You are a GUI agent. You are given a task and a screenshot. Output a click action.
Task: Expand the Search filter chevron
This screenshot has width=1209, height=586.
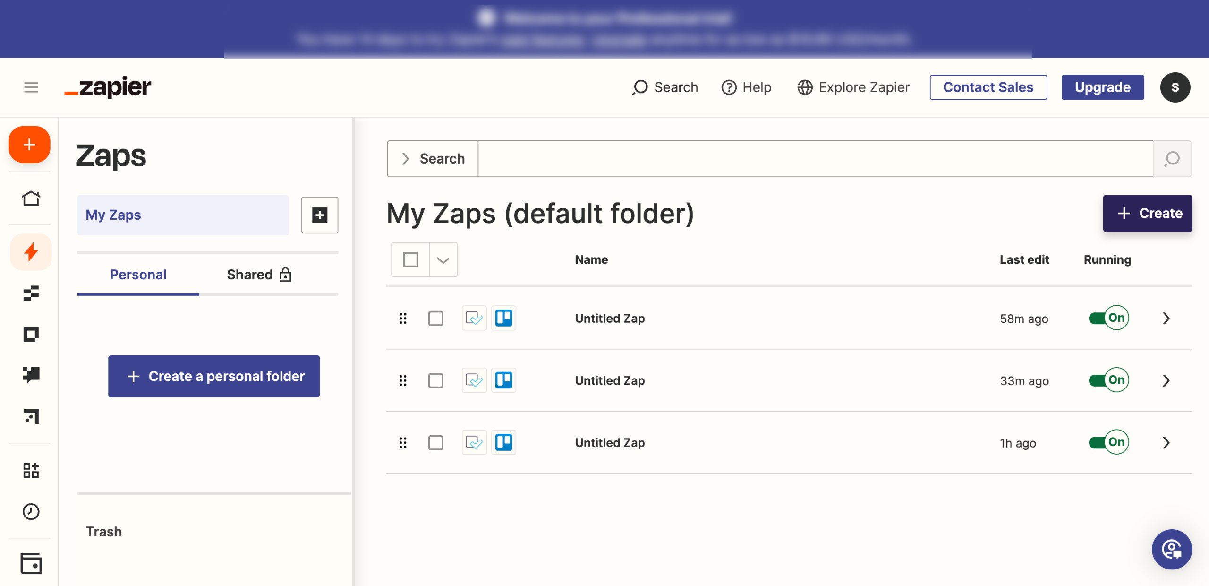click(405, 159)
